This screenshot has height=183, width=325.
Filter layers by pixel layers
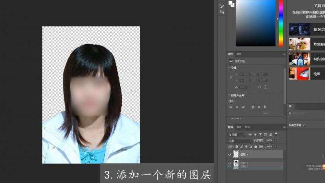(250, 135)
